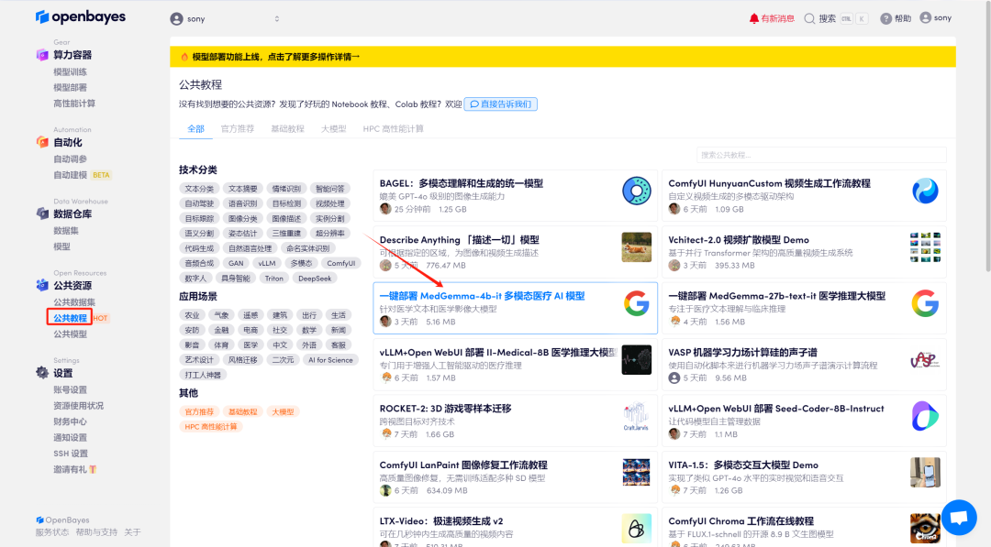
Task: Open 财务中心 in the sidebar
Action: pyautogui.click(x=70, y=422)
